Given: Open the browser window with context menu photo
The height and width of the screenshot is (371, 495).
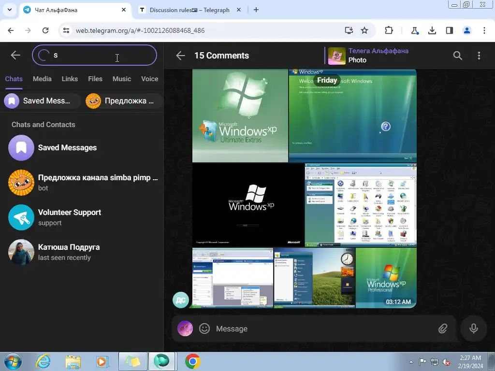Looking at the screenshot, I should click(233, 278).
